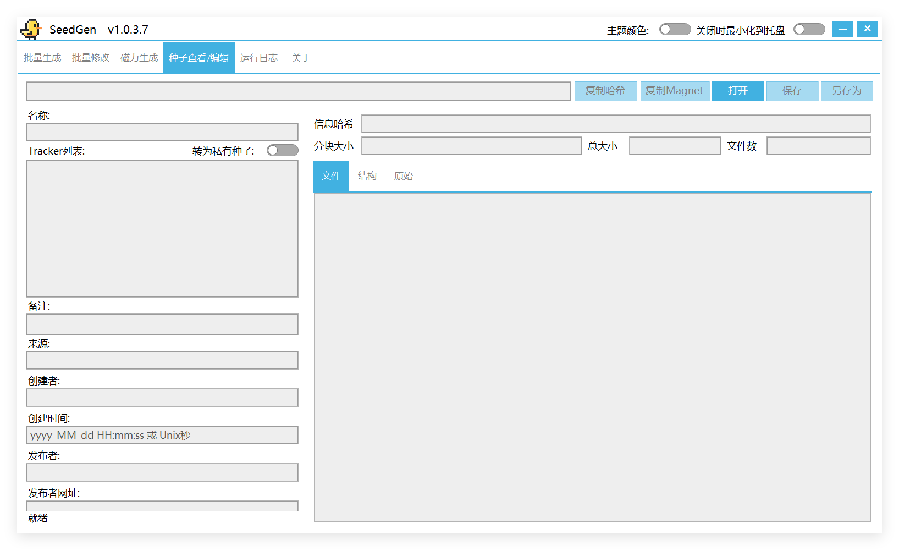Image resolution: width=899 pixels, height=550 pixels.
Task: Open the 批量修改 tab
Action: pos(91,58)
